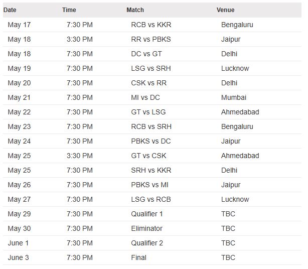The image size is (308, 269).
Task: Select the RCB vs KKR match
Action: tap(151, 25)
